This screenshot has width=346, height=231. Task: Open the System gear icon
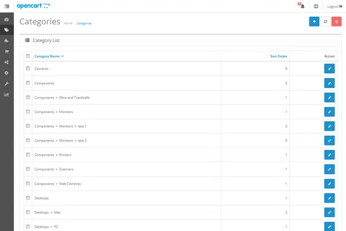click(6, 73)
